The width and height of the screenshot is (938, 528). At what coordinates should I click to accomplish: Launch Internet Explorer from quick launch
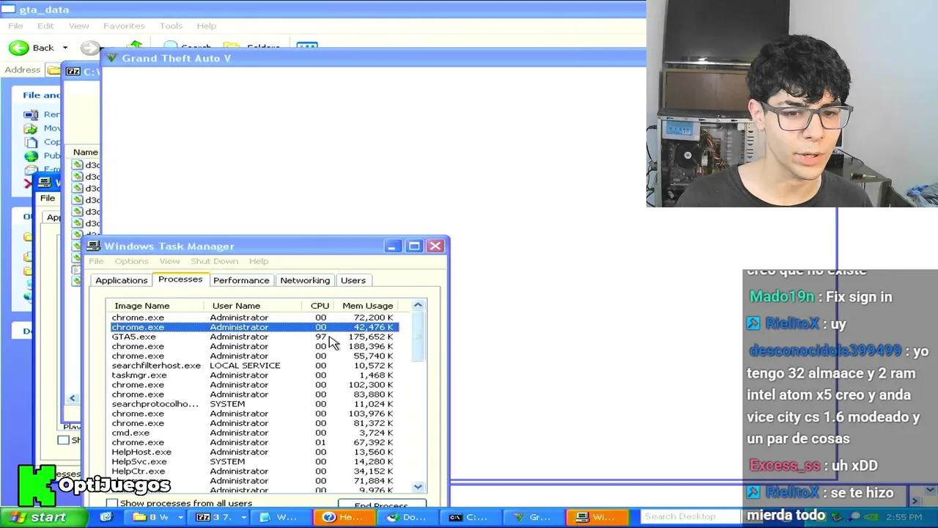coord(106,517)
